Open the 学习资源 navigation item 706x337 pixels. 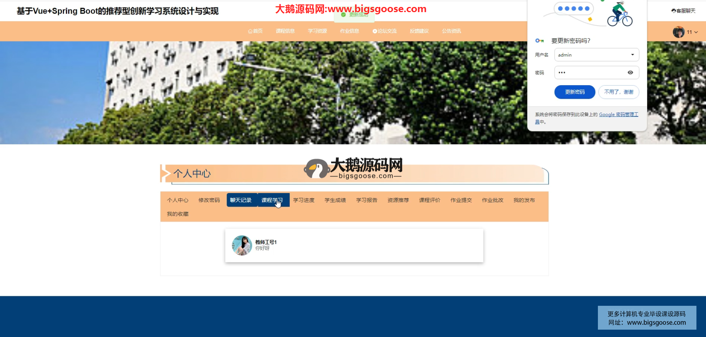pyautogui.click(x=317, y=31)
